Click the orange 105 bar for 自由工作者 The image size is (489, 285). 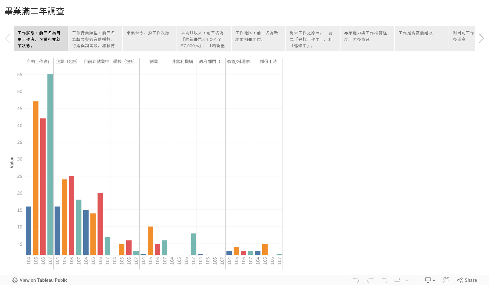coord(36,178)
